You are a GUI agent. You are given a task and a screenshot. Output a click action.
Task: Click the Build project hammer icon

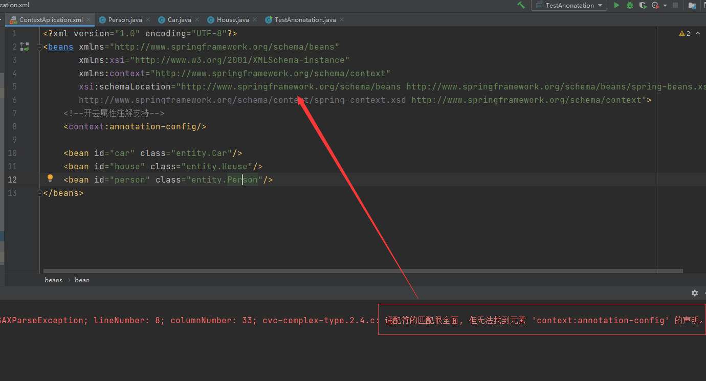point(521,5)
